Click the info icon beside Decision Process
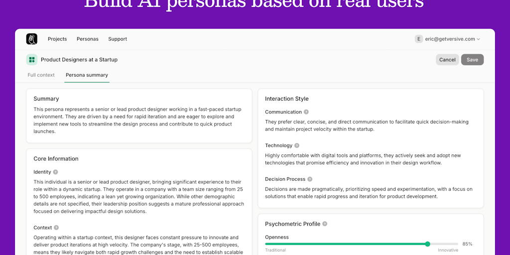This screenshot has height=255, width=510. point(310,179)
